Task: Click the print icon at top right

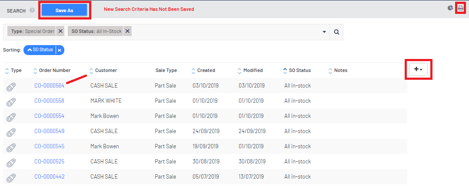Action: tap(460, 8)
